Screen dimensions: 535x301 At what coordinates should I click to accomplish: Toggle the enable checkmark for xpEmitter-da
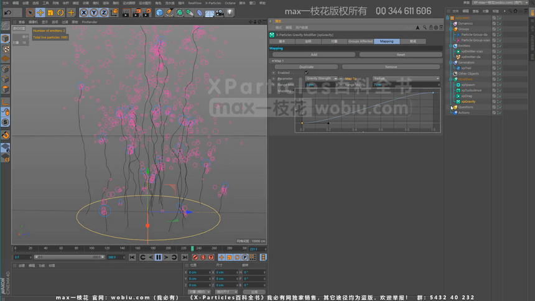click(500, 57)
